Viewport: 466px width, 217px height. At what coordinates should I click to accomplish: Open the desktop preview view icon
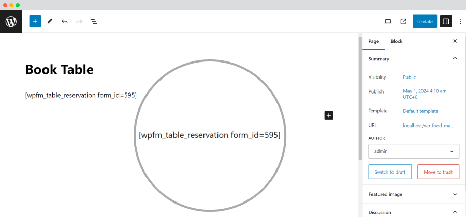click(x=388, y=21)
